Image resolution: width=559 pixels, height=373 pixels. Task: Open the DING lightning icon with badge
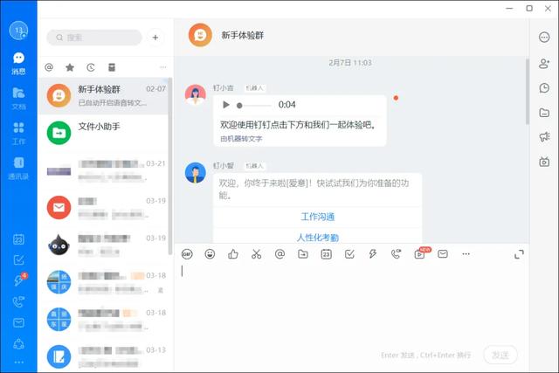pyautogui.click(x=19, y=280)
